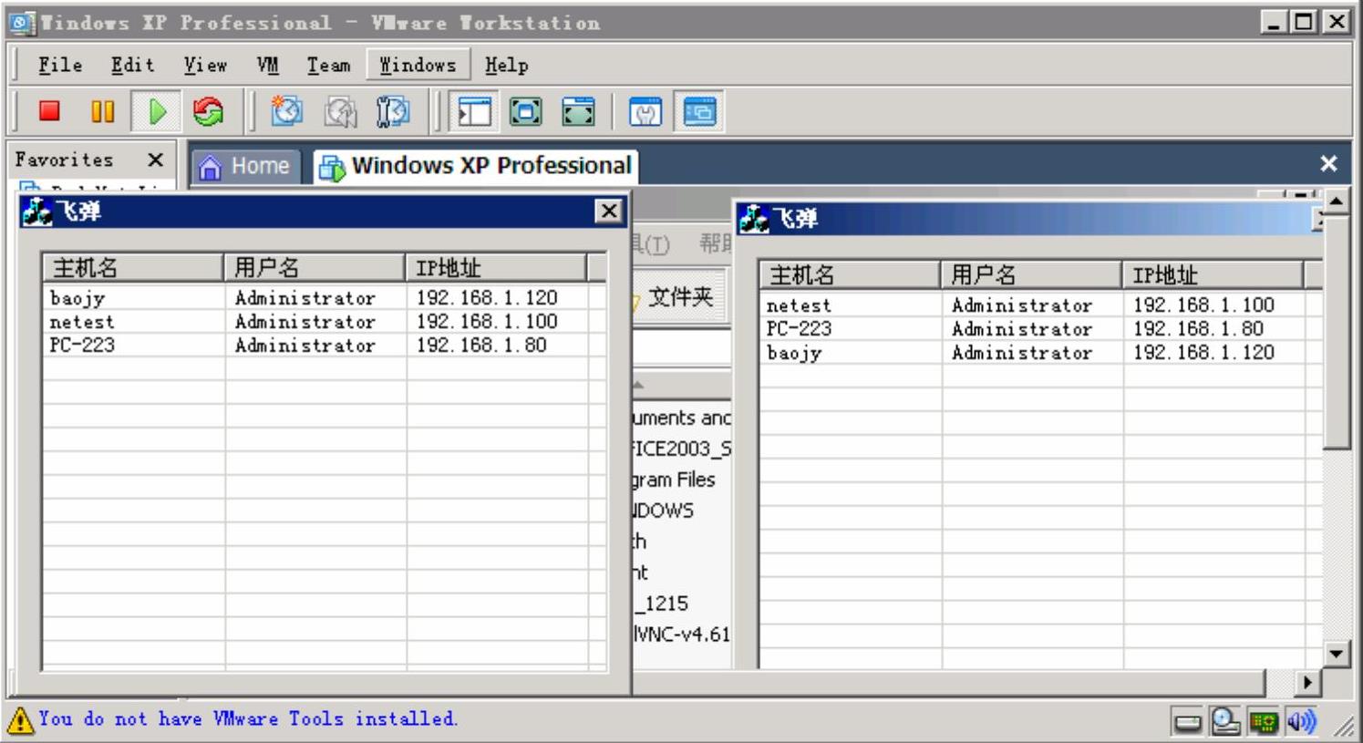1363x743 pixels.
Task: Click the summary view toolbar icon
Action: [645, 111]
